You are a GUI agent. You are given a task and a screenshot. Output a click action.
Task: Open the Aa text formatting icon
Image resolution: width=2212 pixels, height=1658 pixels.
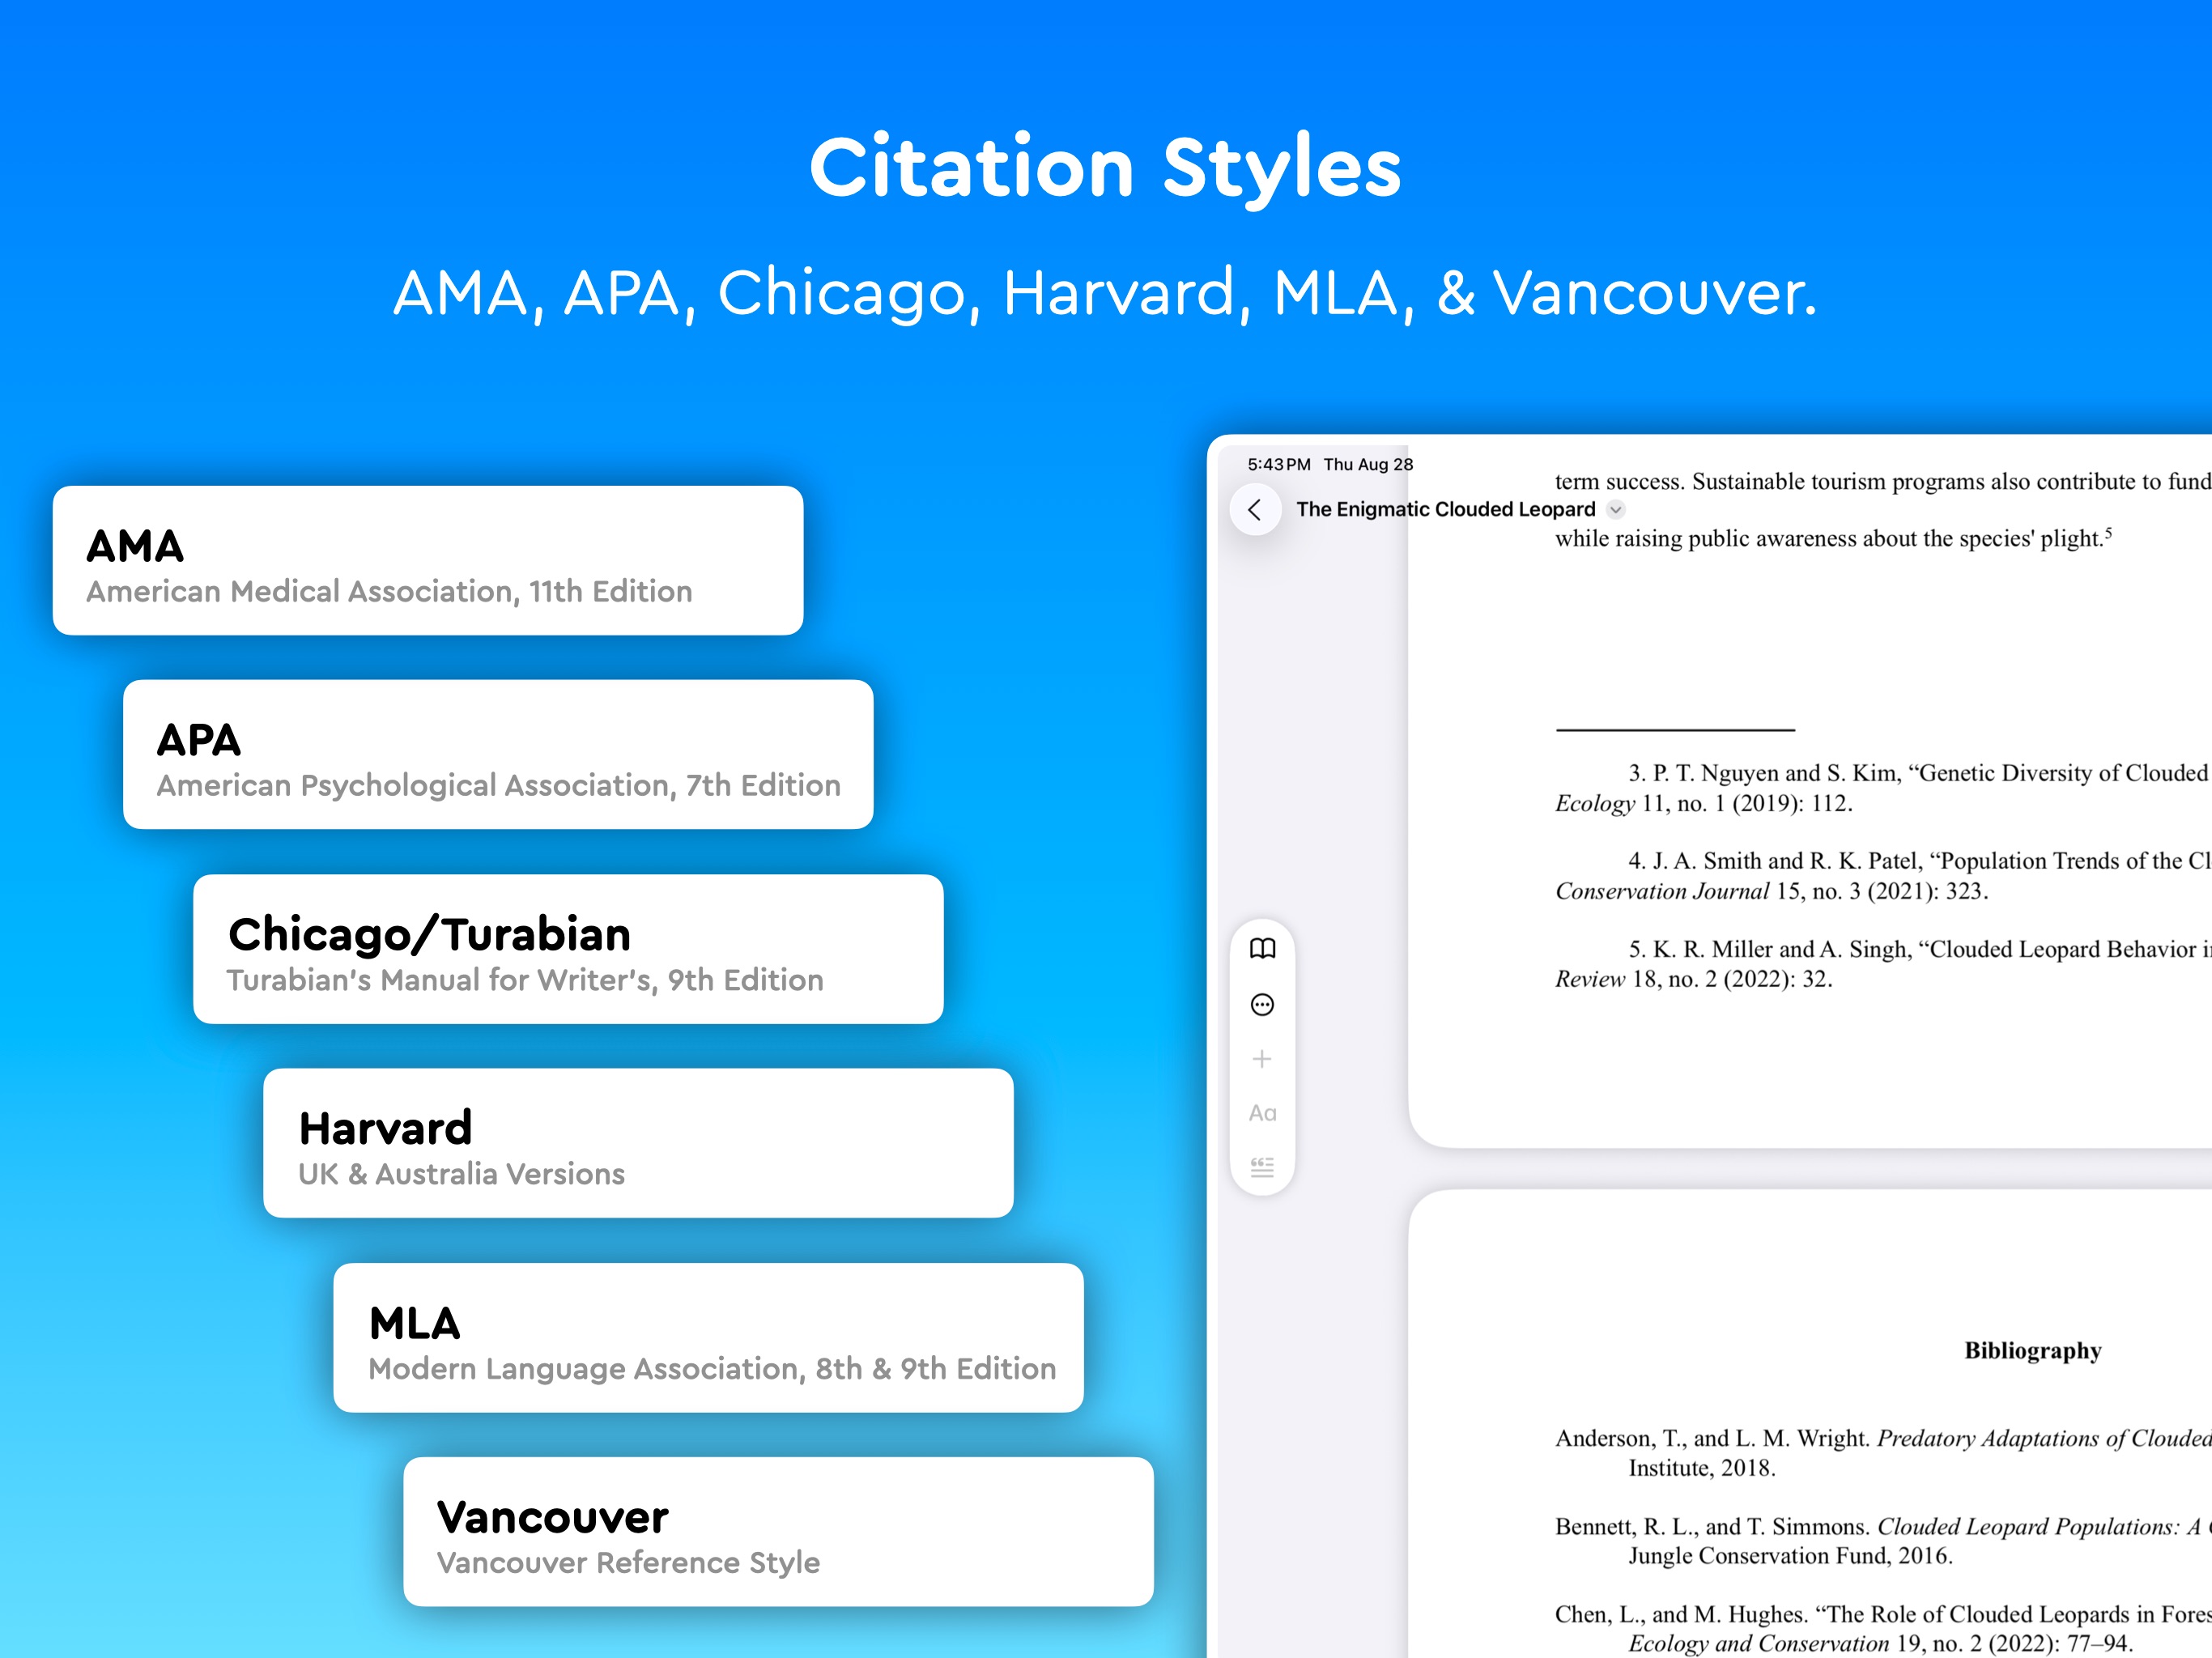click(x=1262, y=1113)
